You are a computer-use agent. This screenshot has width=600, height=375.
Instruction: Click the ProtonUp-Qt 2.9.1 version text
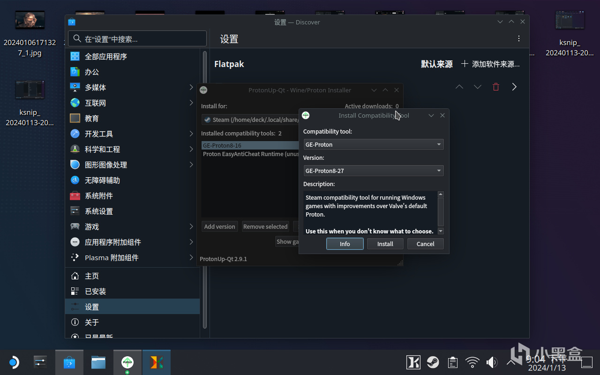(x=223, y=259)
